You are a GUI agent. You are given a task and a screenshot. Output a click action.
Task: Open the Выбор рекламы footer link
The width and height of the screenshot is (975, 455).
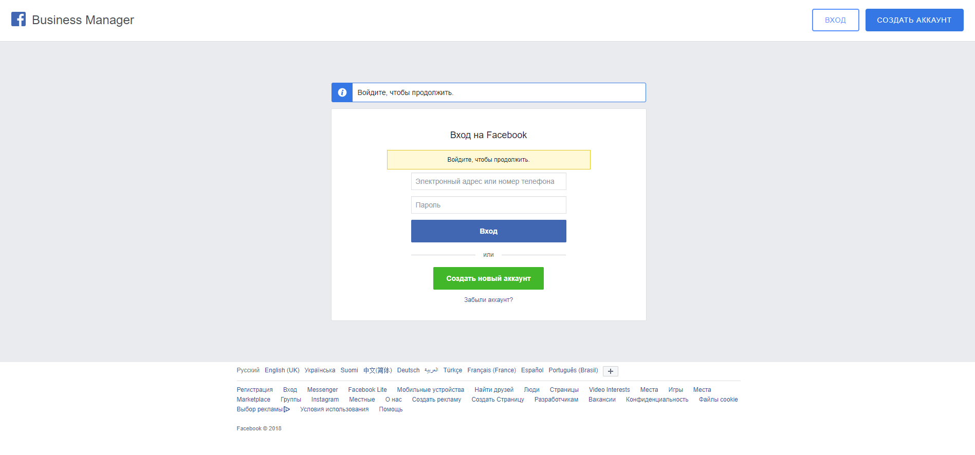tap(260, 409)
